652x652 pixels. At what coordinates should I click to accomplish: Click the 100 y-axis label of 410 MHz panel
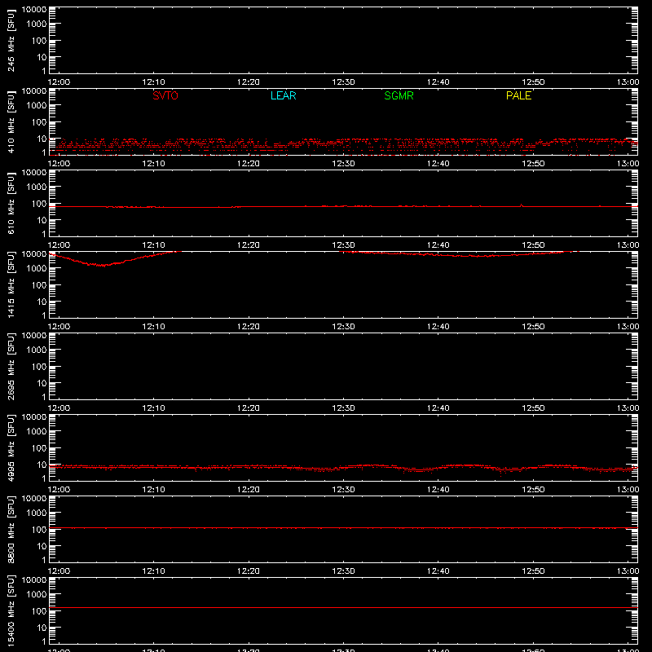(x=39, y=122)
